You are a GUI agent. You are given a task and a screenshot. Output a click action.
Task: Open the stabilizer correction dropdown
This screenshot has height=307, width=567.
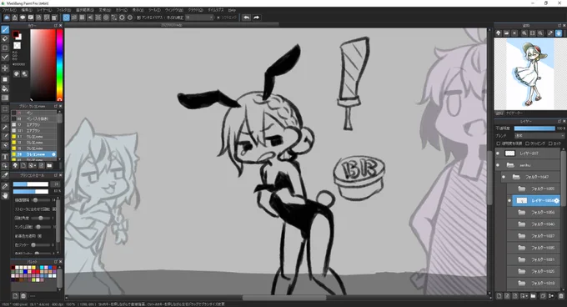pos(199,18)
